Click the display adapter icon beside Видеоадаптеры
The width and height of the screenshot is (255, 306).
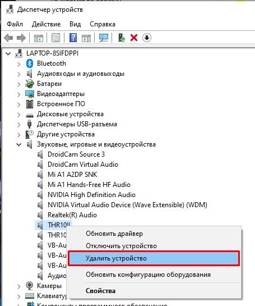coord(30,94)
